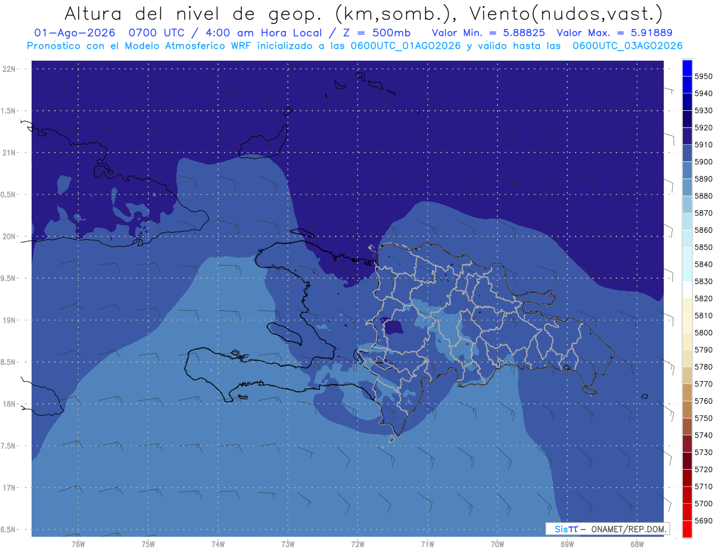
Task: Select the white swatch between 5820 and 5830
Action: coord(687,290)
